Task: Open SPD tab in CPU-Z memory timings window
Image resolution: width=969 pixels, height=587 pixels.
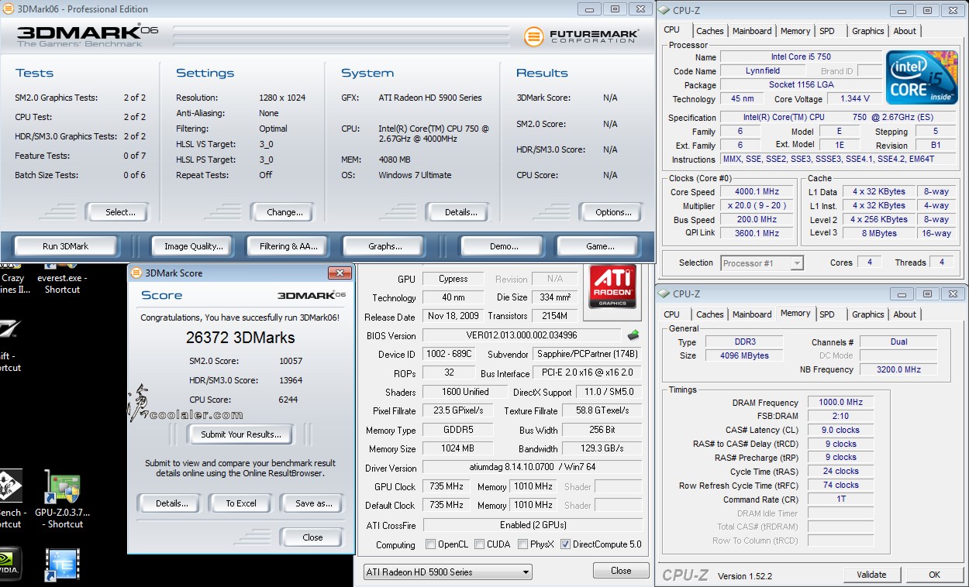Action: pyautogui.click(x=827, y=314)
